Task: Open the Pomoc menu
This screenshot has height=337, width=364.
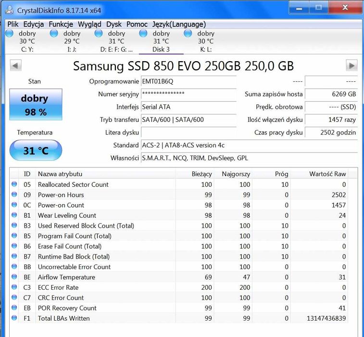Action: (x=137, y=24)
